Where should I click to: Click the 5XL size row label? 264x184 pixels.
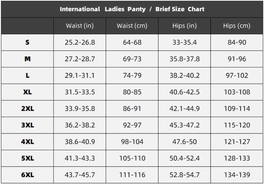point(27,158)
